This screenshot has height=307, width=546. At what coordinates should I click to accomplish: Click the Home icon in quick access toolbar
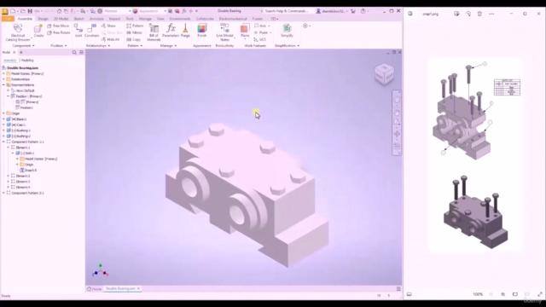[x=59, y=11]
